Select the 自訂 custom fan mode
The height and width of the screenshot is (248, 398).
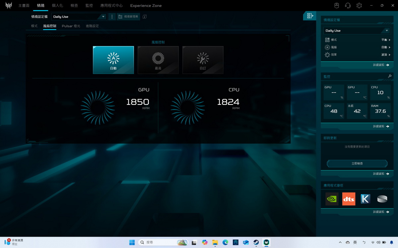click(203, 60)
